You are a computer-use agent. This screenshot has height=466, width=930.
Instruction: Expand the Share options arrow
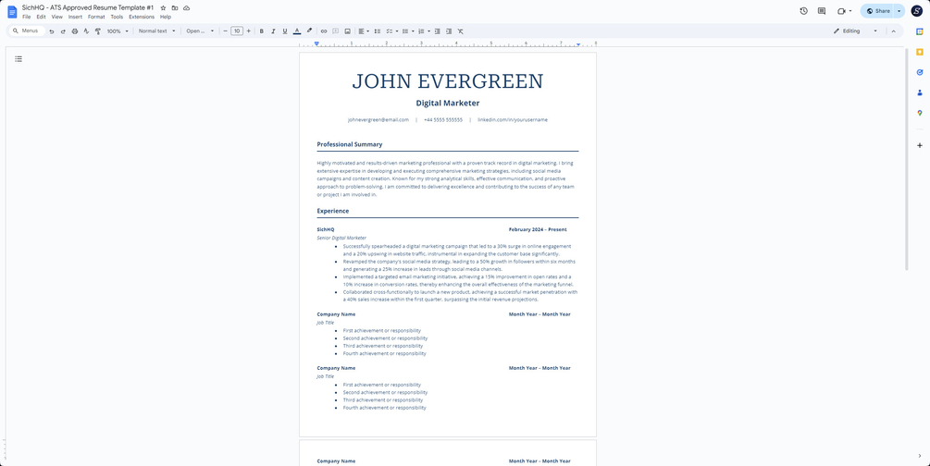point(899,11)
